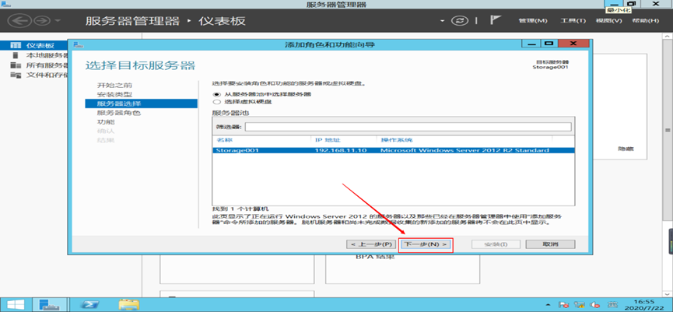Select the Storage001 server row
Image resolution: width=673 pixels, height=312 pixels.
pos(394,151)
